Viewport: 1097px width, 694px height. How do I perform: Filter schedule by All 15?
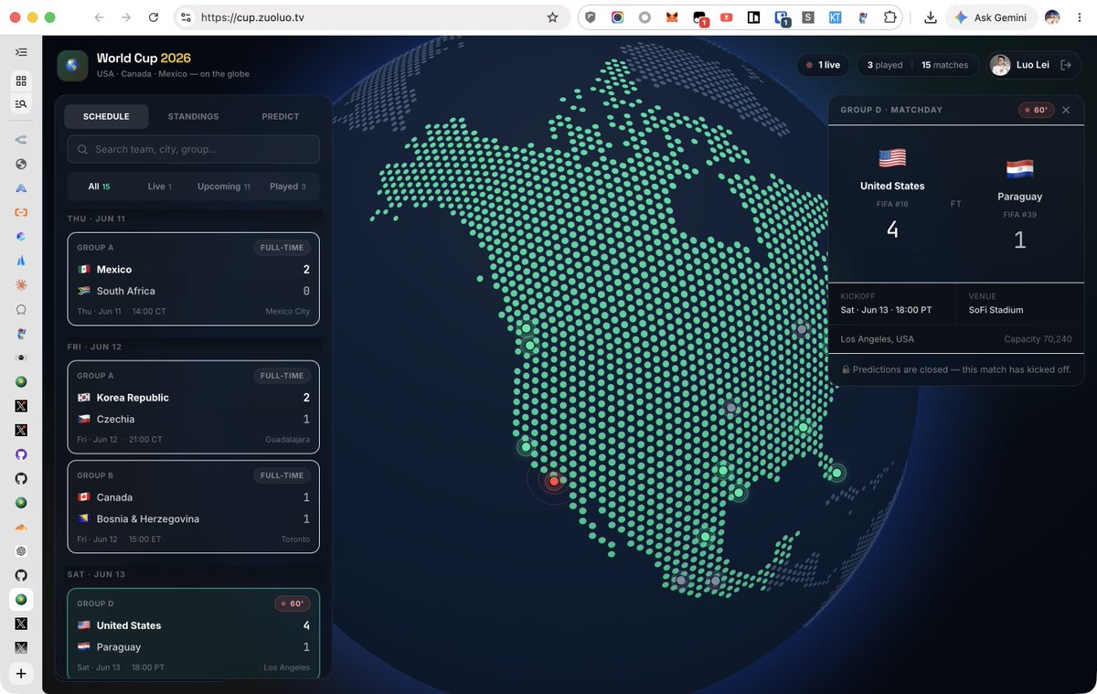coord(99,187)
